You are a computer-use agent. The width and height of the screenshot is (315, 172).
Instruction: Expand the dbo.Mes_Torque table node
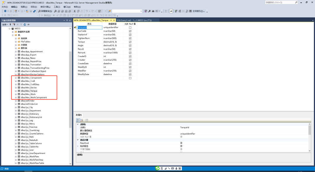pyautogui.click(x=16, y=91)
